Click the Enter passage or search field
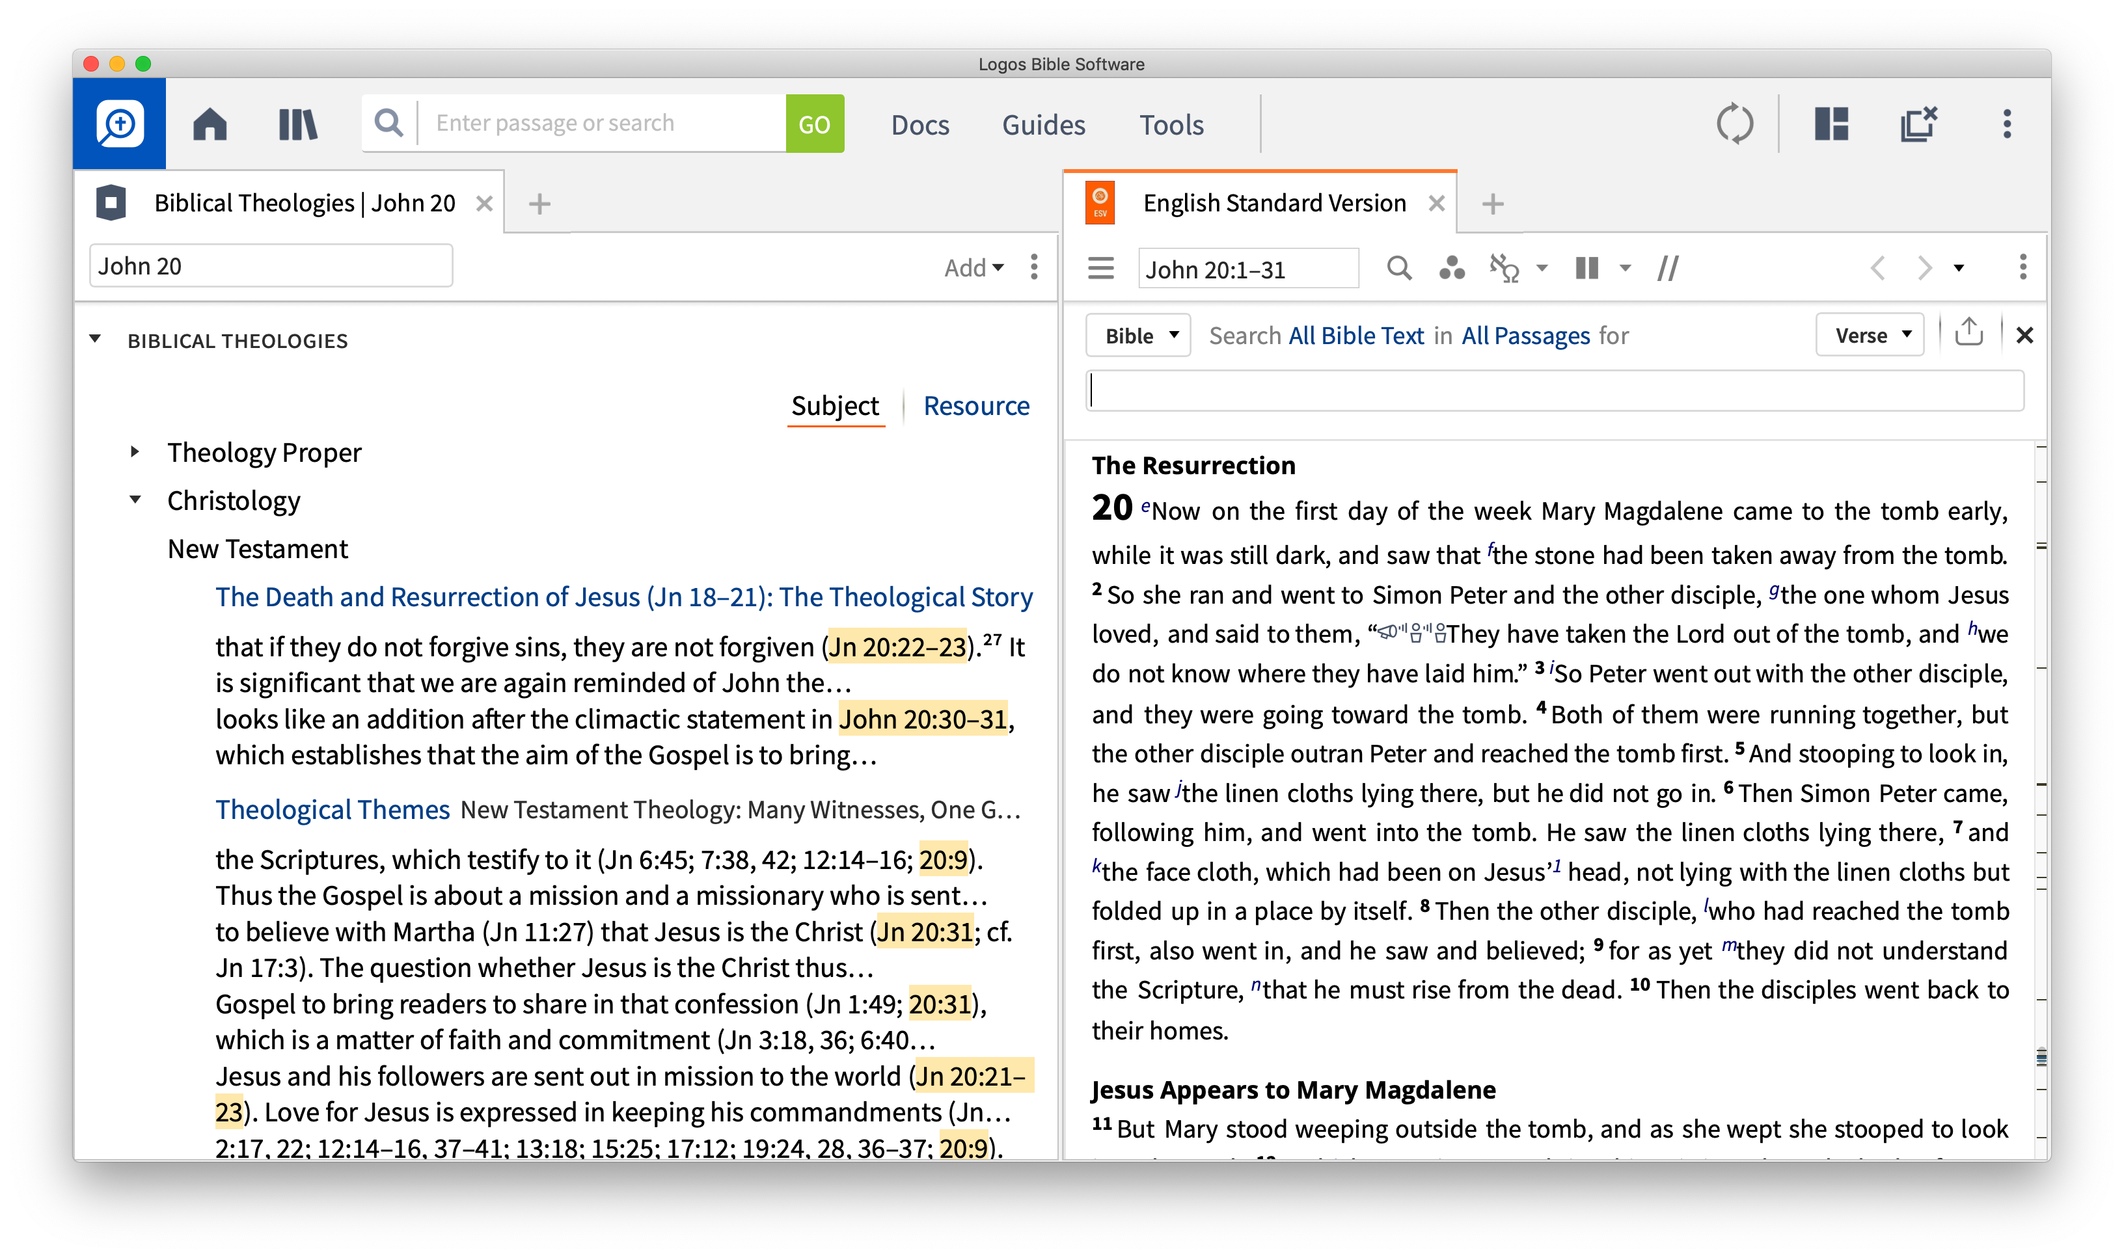 point(602,124)
